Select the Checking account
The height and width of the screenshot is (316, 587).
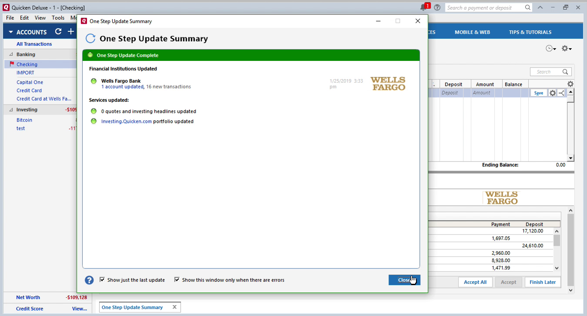coord(27,64)
